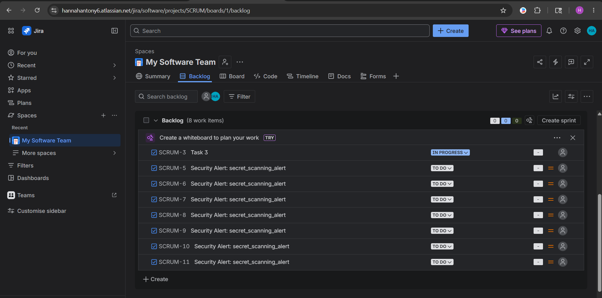Open TO DO status dropdown for SCRUM-5
602x298 pixels.
point(442,168)
